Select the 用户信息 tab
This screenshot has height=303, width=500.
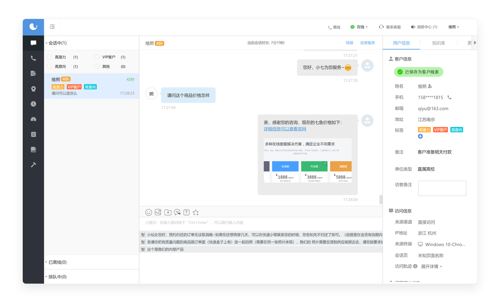[x=401, y=43]
